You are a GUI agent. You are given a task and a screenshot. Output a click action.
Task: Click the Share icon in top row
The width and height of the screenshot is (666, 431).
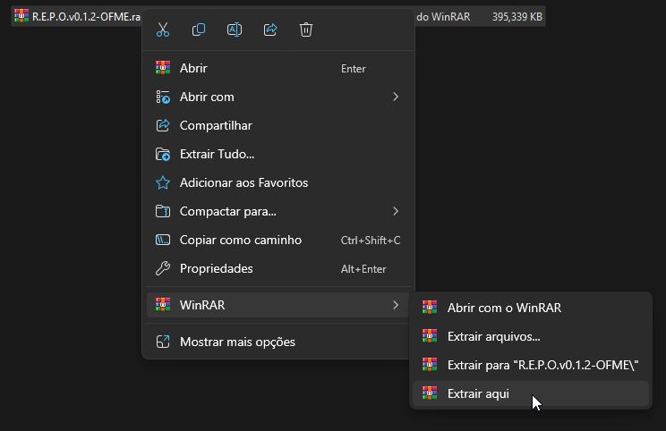pyautogui.click(x=270, y=30)
